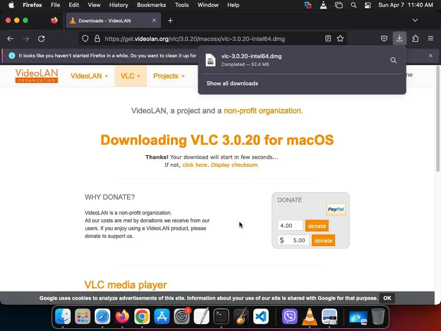Open the Trash in the Dock
The width and height of the screenshot is (441, 331).
[x=378, y=316]
